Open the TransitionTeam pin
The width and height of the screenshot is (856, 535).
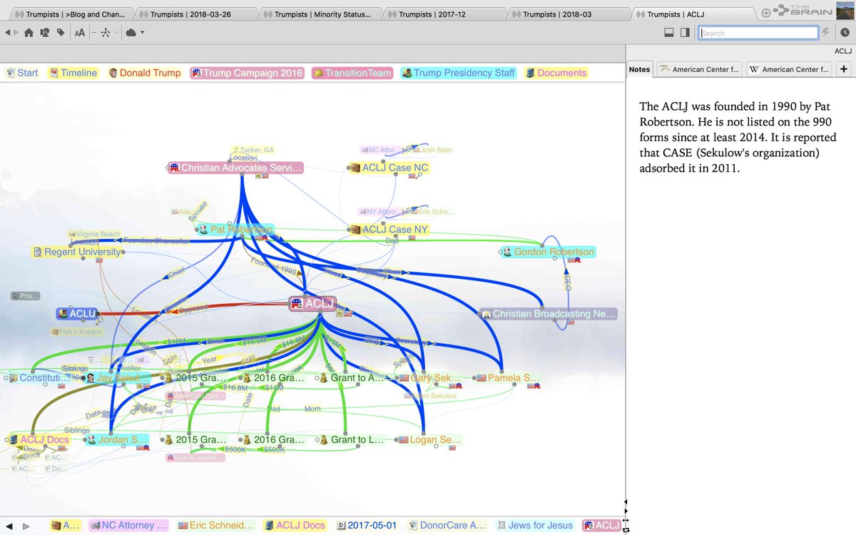click(352, 73)
